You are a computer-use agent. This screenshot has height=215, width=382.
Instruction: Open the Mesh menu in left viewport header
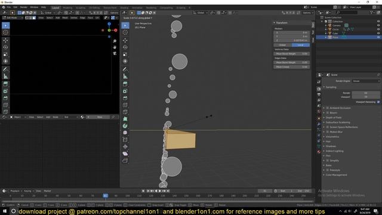[x=65, y=18]
